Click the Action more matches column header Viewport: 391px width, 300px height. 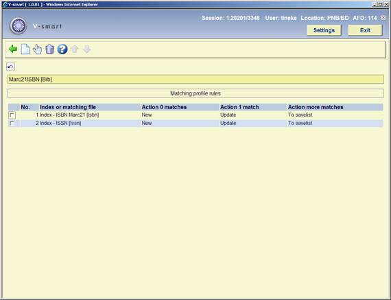pos(316,107)
